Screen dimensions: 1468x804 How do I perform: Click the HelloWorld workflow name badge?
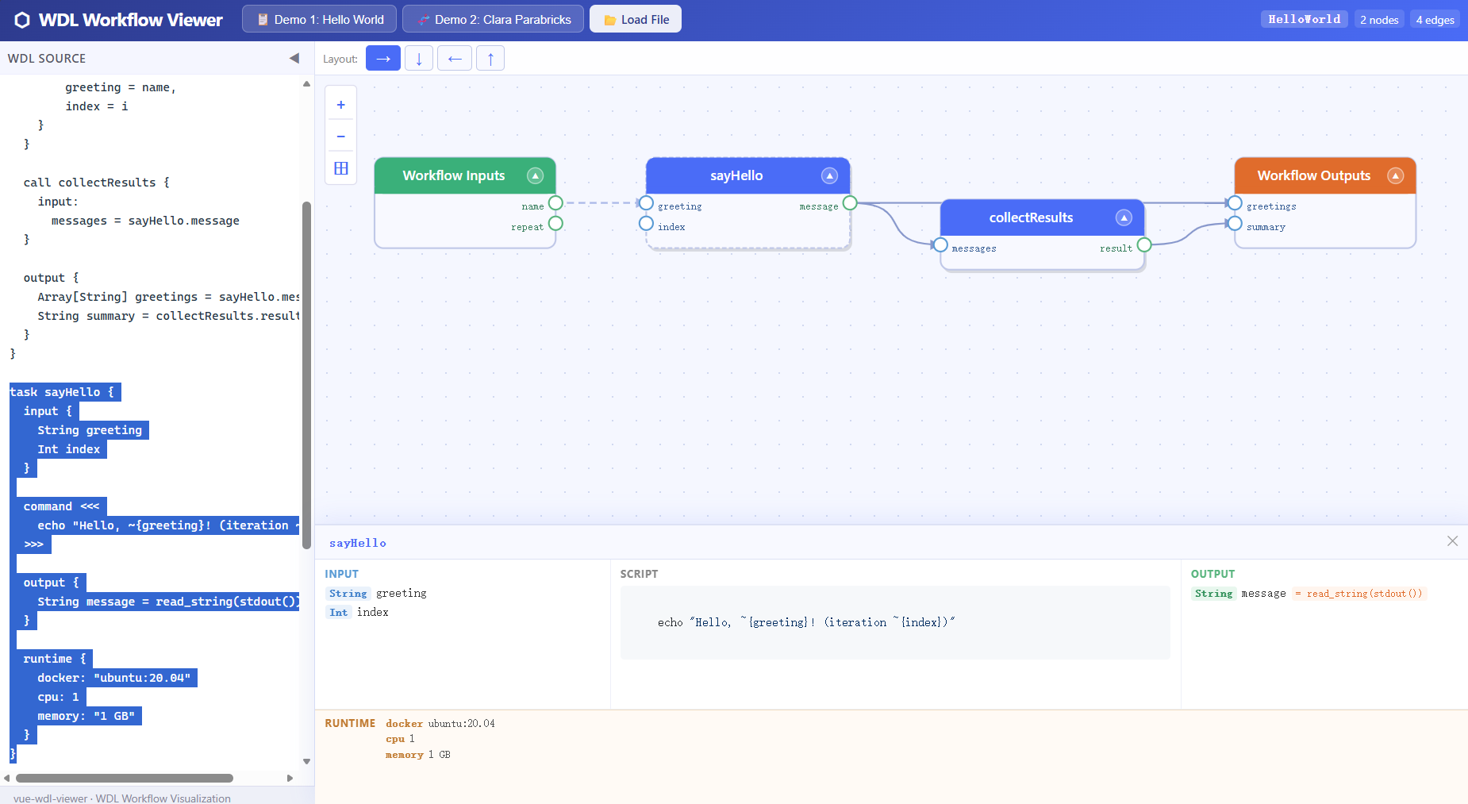(x=1304, y=19)
